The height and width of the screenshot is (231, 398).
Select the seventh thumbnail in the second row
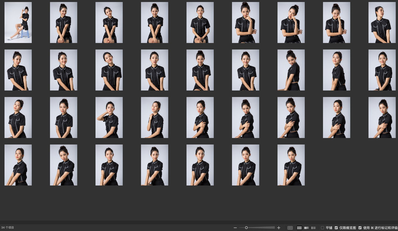click(x=291, y=70)
